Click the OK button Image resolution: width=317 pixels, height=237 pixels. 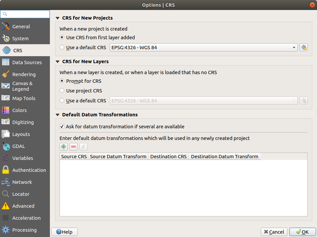(x=302, y=232)
